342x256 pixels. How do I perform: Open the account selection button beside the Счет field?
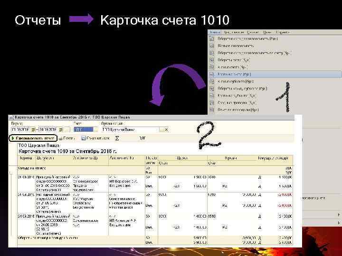click(x=96, y=130)
